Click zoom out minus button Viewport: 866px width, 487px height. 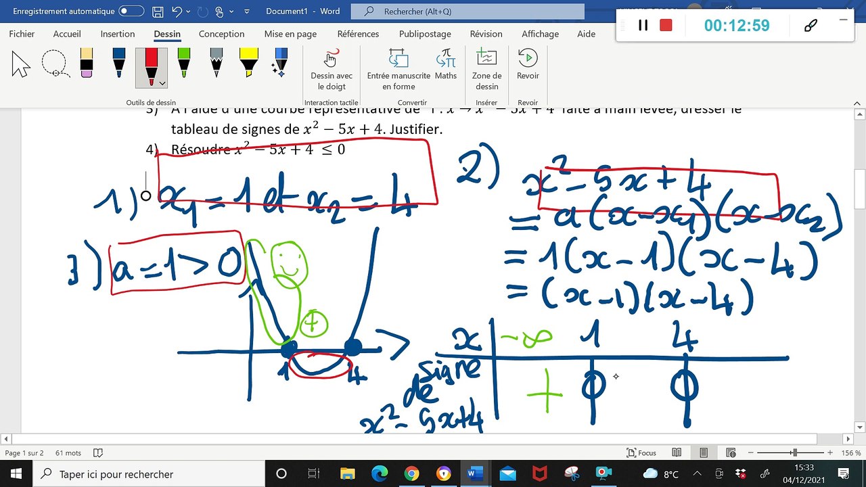pos(749,453)
